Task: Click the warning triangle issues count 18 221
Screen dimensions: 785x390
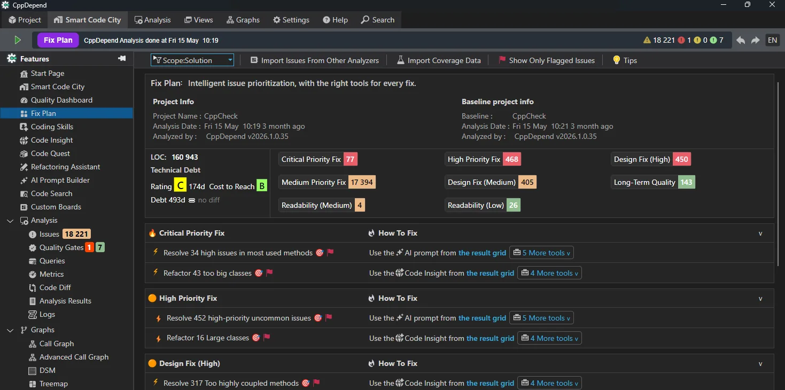Action: click(x=659, y=40)
